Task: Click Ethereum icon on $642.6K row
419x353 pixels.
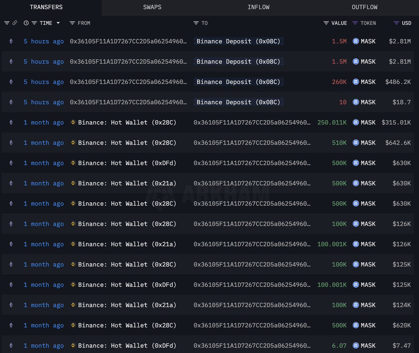Action: [11, 142]
